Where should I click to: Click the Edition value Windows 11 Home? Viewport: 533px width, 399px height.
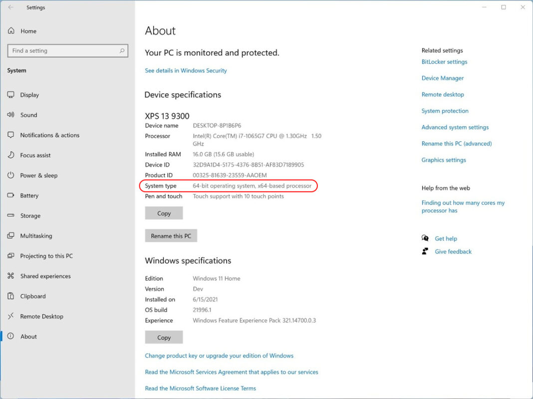(217, 278)
